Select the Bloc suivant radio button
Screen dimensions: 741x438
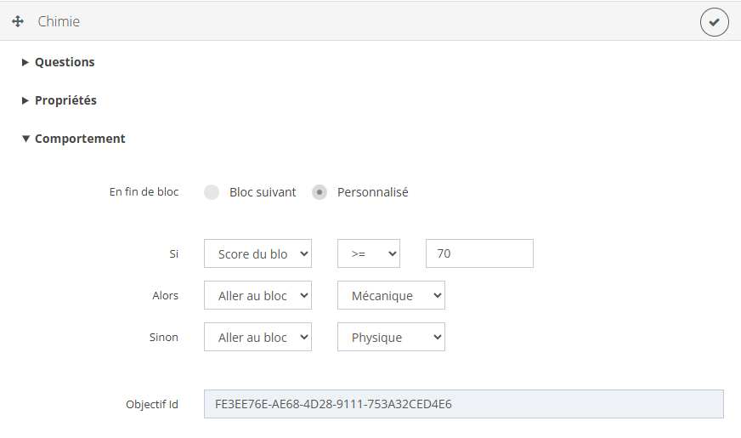tap(212, 192)
